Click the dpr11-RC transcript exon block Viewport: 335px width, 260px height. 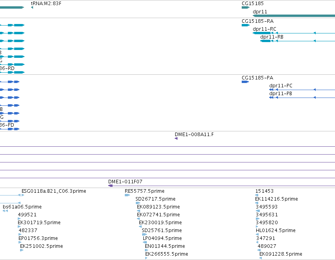pyautogui.click(x=261, y=33)
